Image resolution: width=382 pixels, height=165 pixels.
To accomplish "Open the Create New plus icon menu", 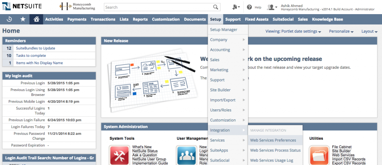I will [236, 7].
